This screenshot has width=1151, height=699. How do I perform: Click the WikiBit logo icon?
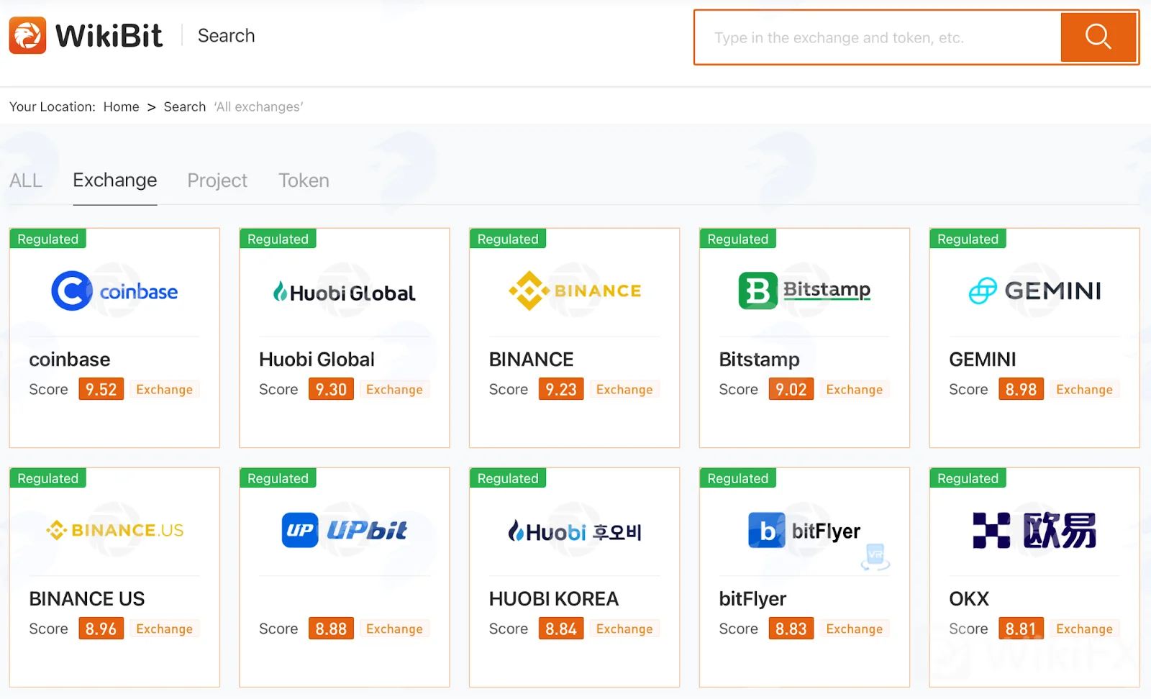click(x=27, y=35)
